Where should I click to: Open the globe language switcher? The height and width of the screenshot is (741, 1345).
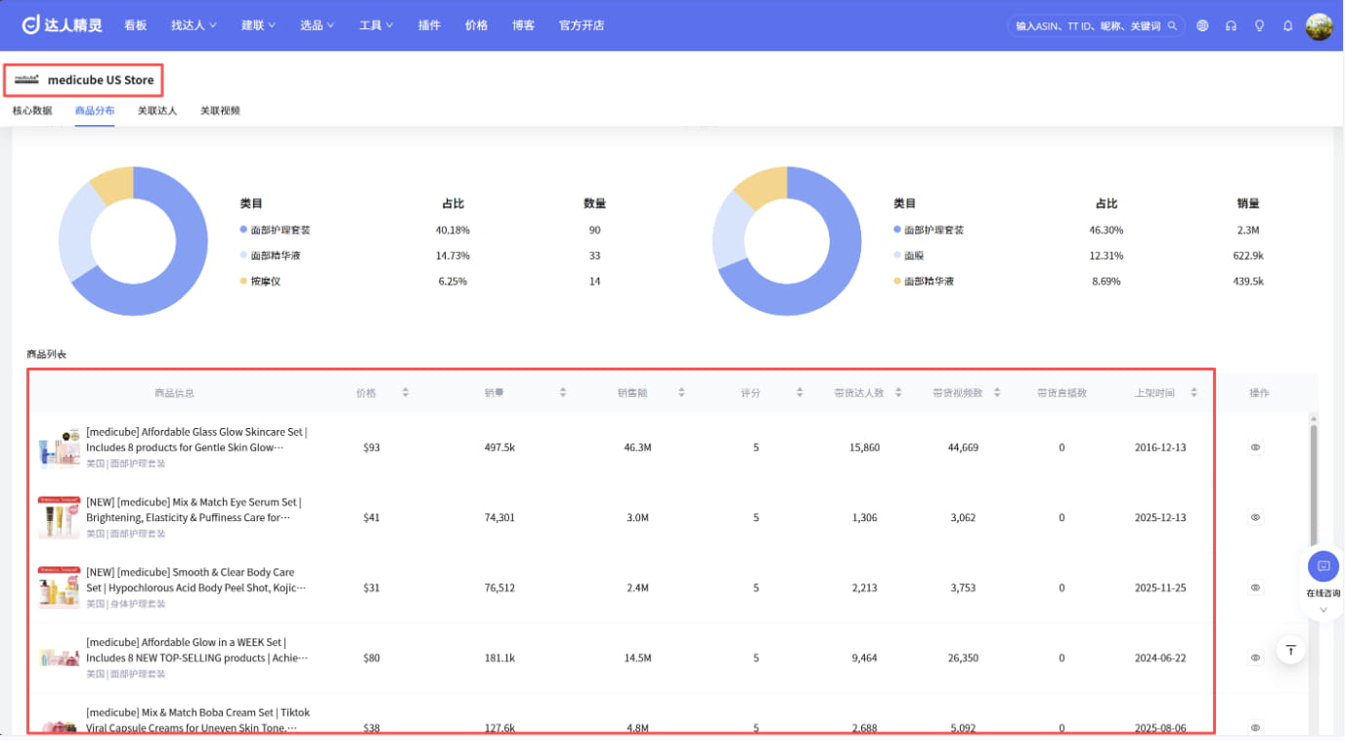[x=1202, y=26]
